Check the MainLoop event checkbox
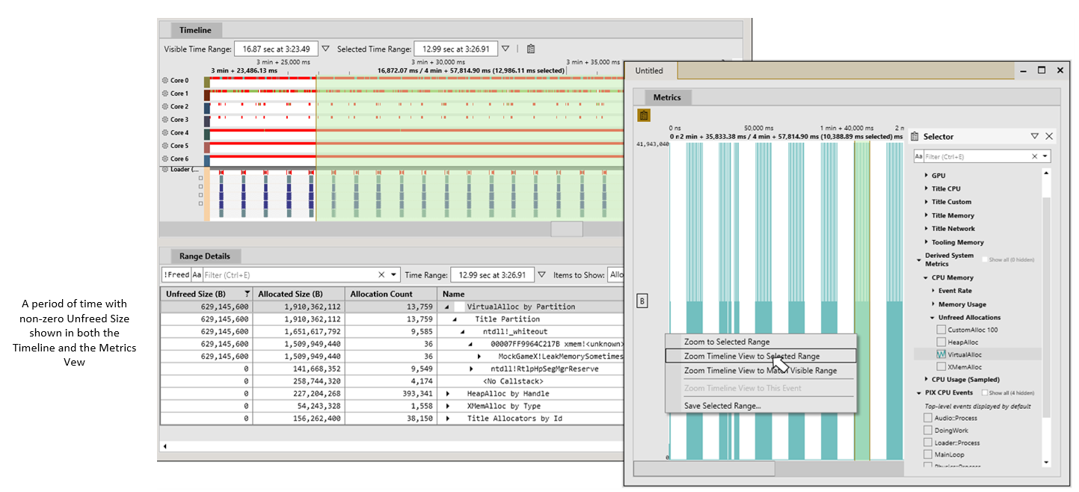The width and height of the screenshot is (1079, 492). pyautogui.click(x=928, y=455)
